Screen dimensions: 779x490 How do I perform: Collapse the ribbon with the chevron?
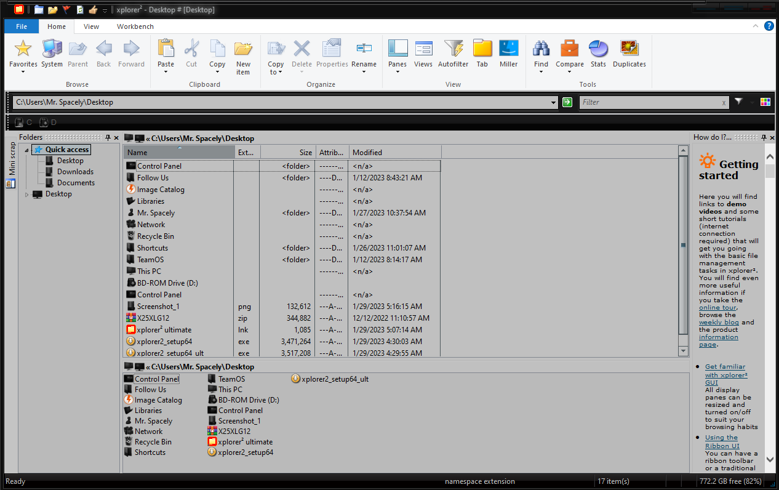point(756,26)
